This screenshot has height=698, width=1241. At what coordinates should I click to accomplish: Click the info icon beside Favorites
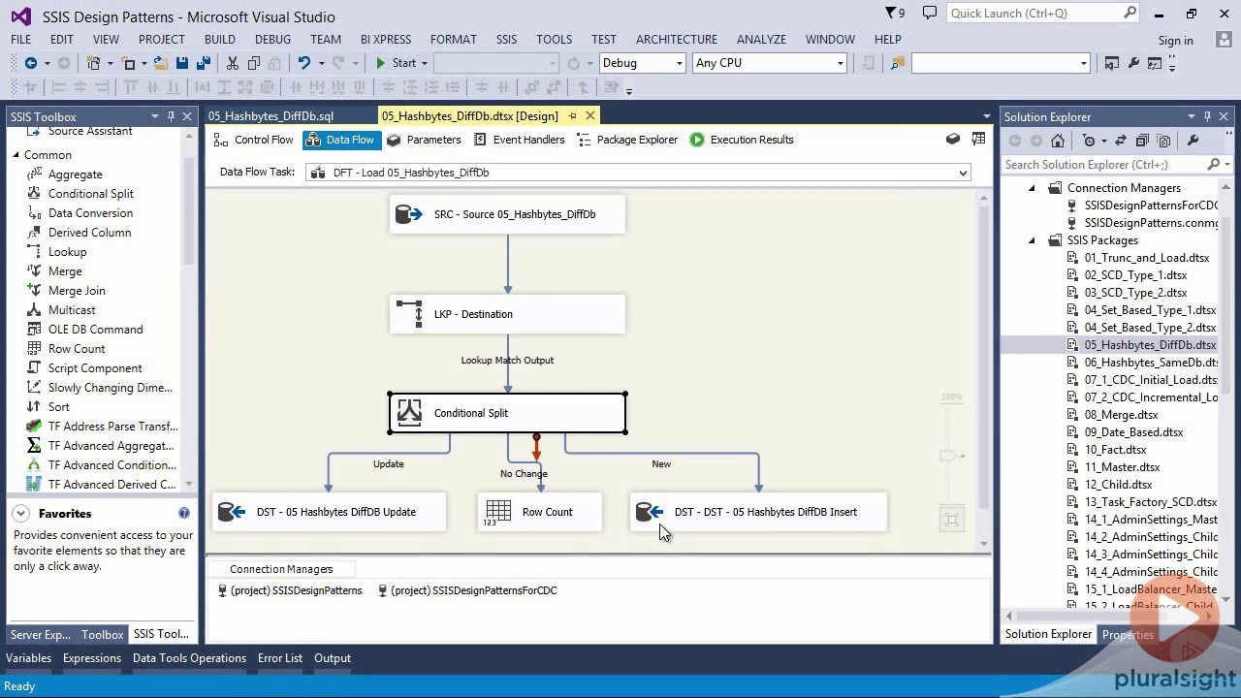point(184,513)
